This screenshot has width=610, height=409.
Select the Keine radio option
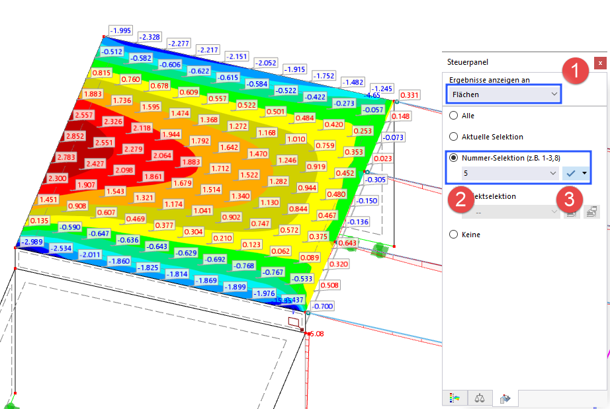point(453,235)
